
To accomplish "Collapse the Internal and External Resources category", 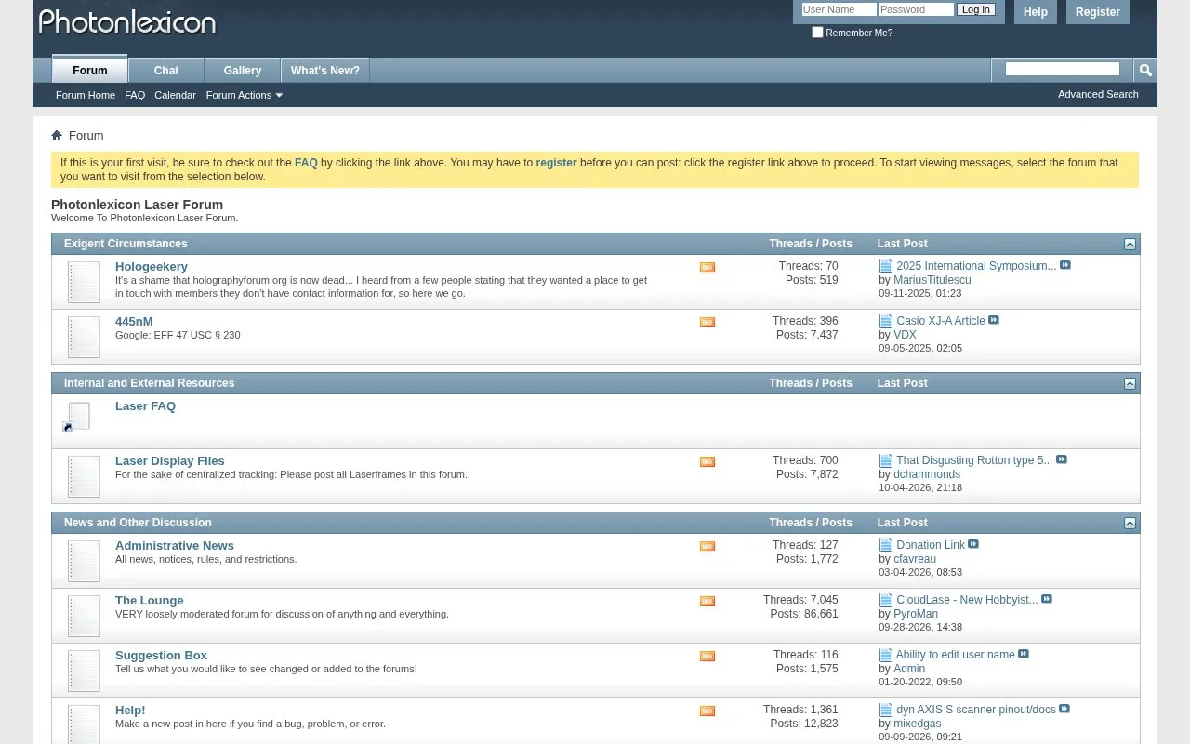I will point(1130,383).
